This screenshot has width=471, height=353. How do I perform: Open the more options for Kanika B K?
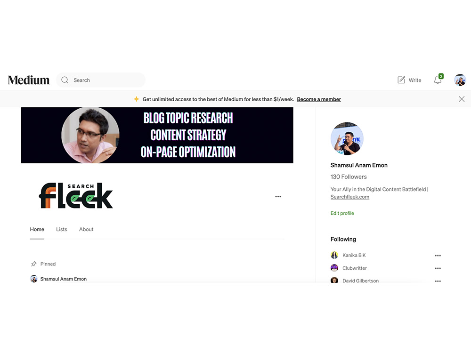tap(438, 256)
